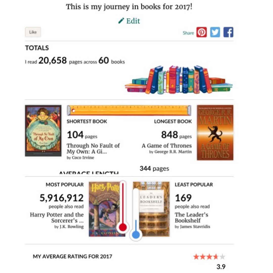This screenshot has height=273, width=273.
Task: Click Harry Potter and the Sorcerer's title
Action: pos(57,217)
